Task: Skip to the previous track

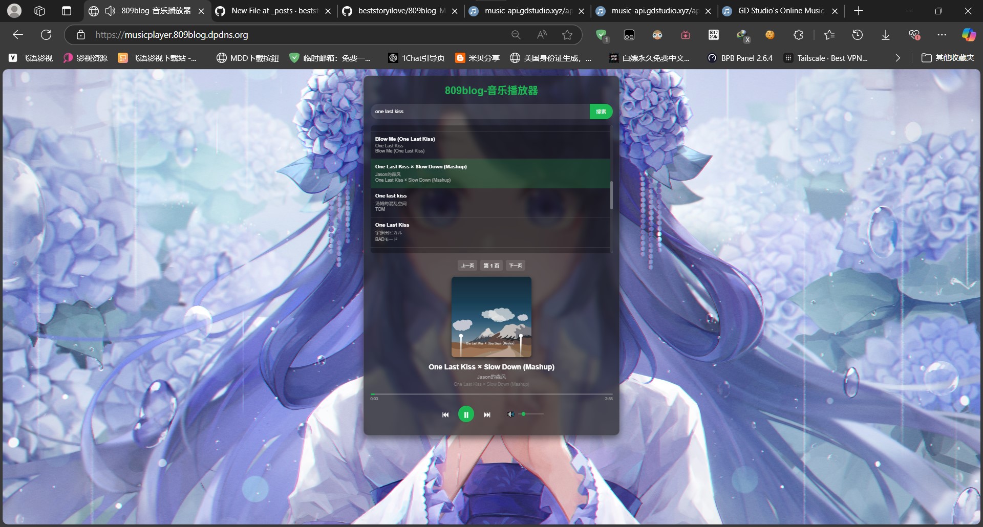Action: pos(445,415)
